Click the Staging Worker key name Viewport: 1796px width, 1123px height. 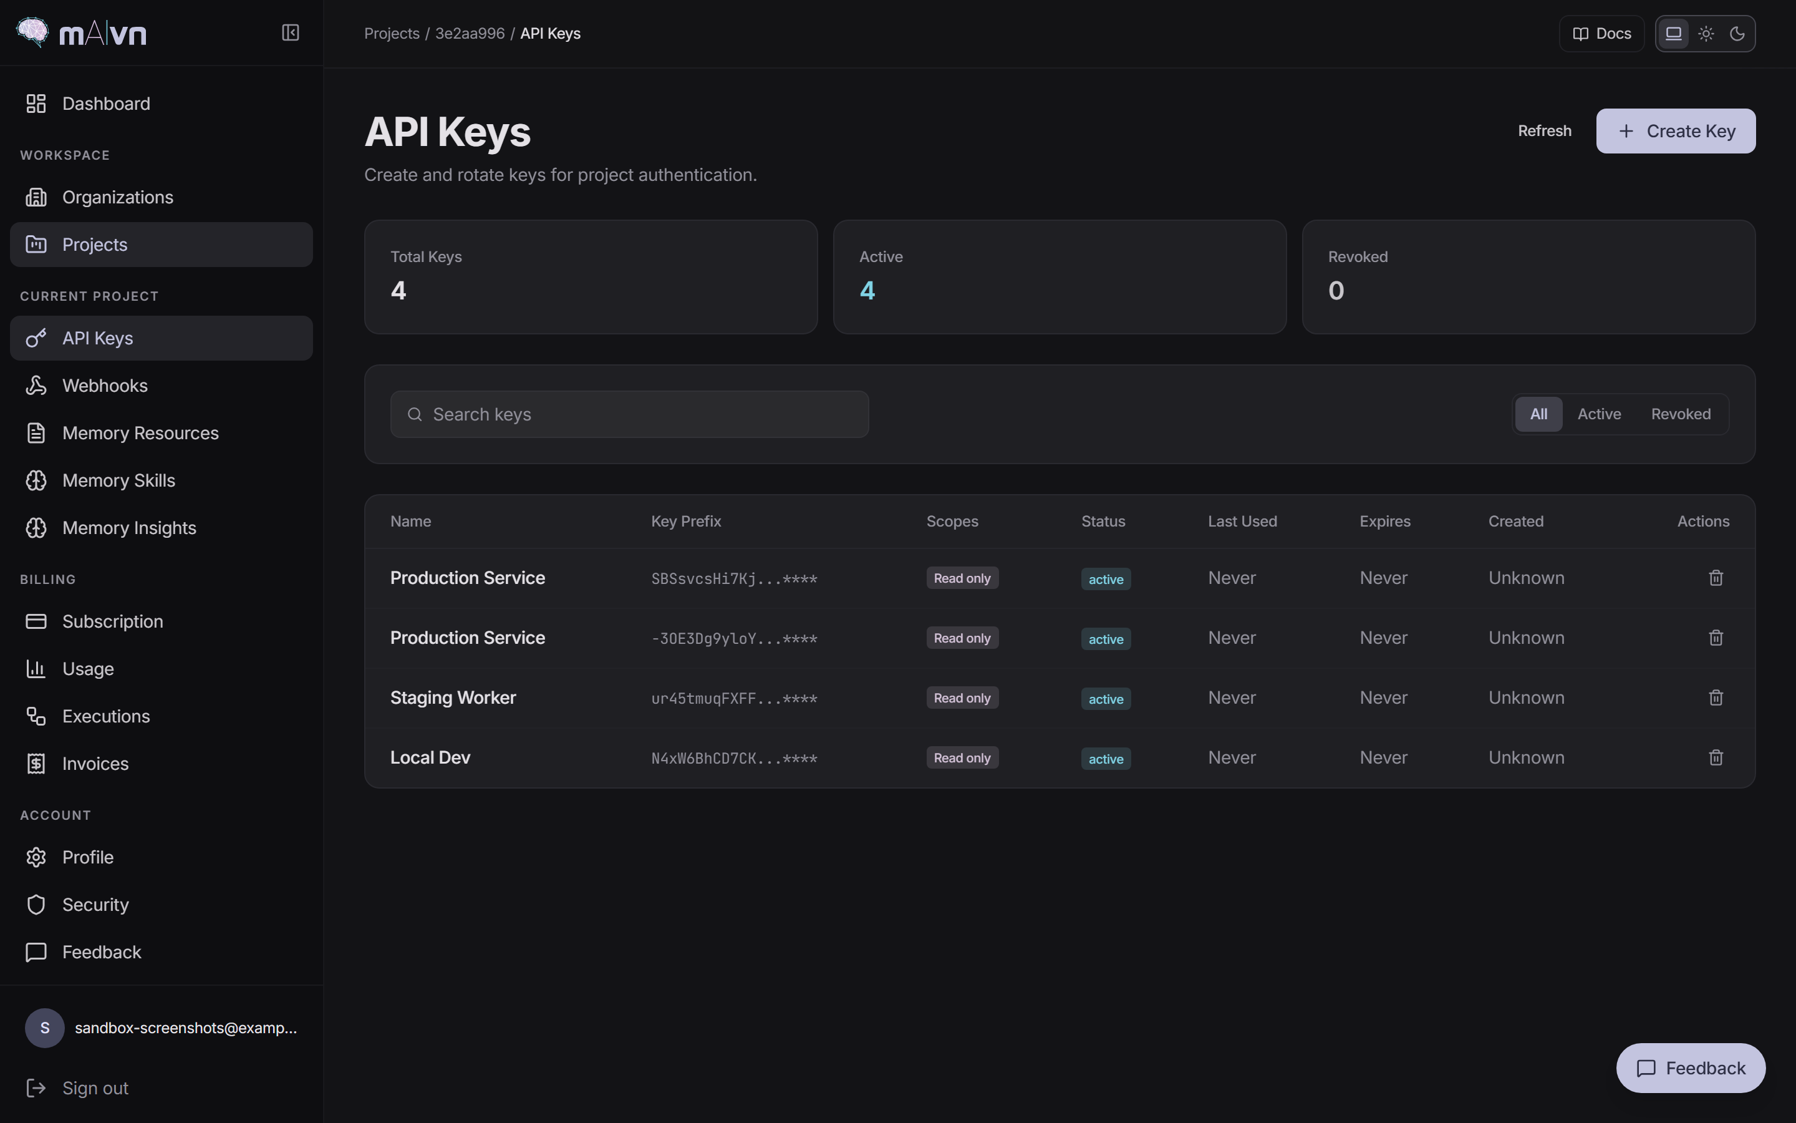(453, 698)
